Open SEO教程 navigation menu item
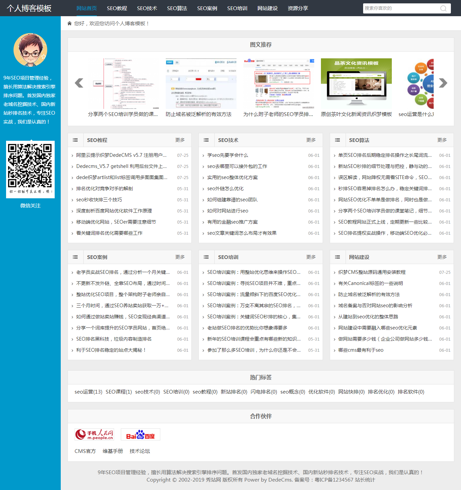Screen dimensions: 461x490 pyautogui.click(x=117, y=8)
